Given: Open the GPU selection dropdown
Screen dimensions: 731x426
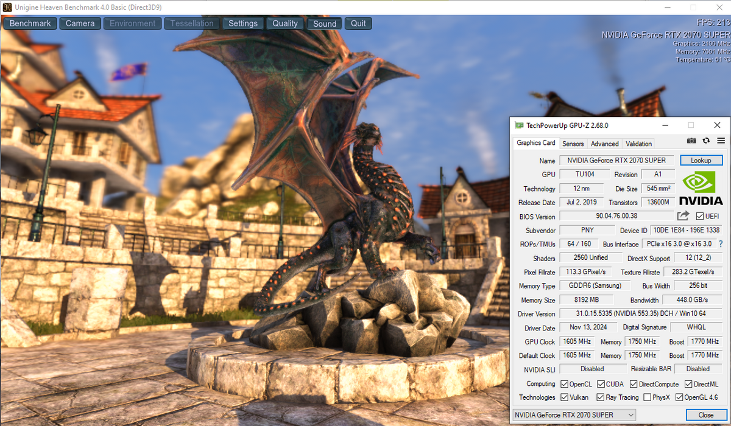Looking at the screenshot, I should 574,415.
